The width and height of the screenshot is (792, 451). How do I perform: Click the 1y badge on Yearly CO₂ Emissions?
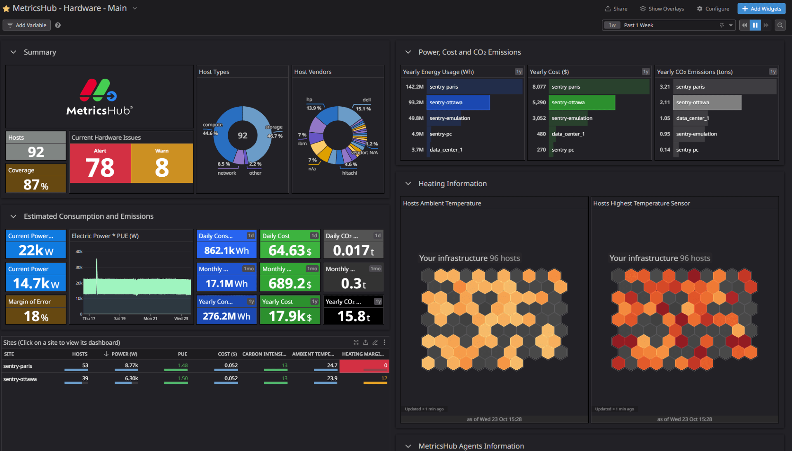pyautogui.click(x=773, y=72)
